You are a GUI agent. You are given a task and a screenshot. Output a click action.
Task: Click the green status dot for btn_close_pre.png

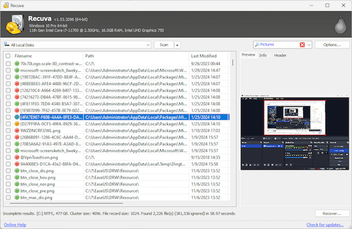(x=17, y=191)
